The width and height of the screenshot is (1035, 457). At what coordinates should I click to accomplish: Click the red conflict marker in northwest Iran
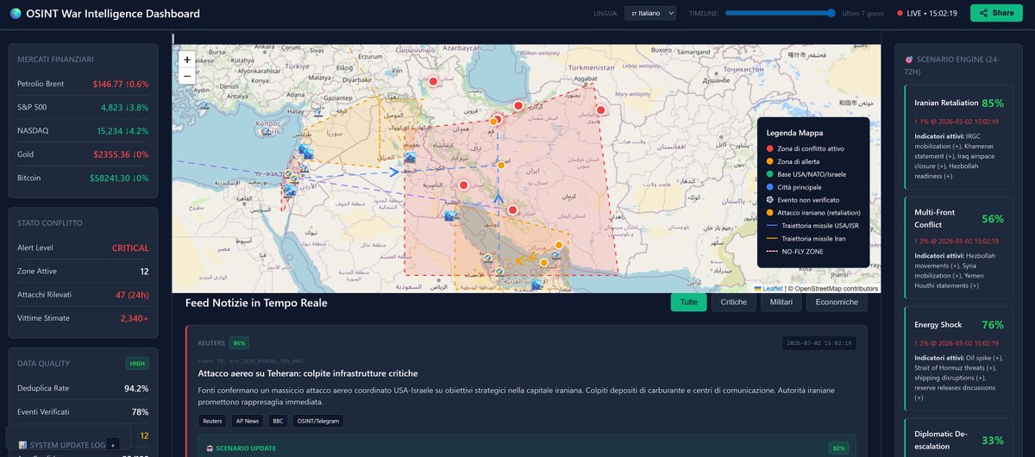433,81
